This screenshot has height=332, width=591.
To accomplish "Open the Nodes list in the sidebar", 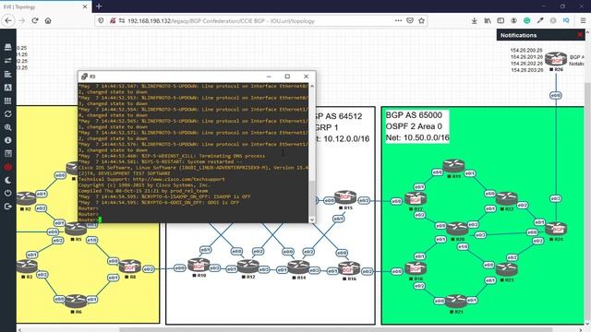I will coord(8,47).
